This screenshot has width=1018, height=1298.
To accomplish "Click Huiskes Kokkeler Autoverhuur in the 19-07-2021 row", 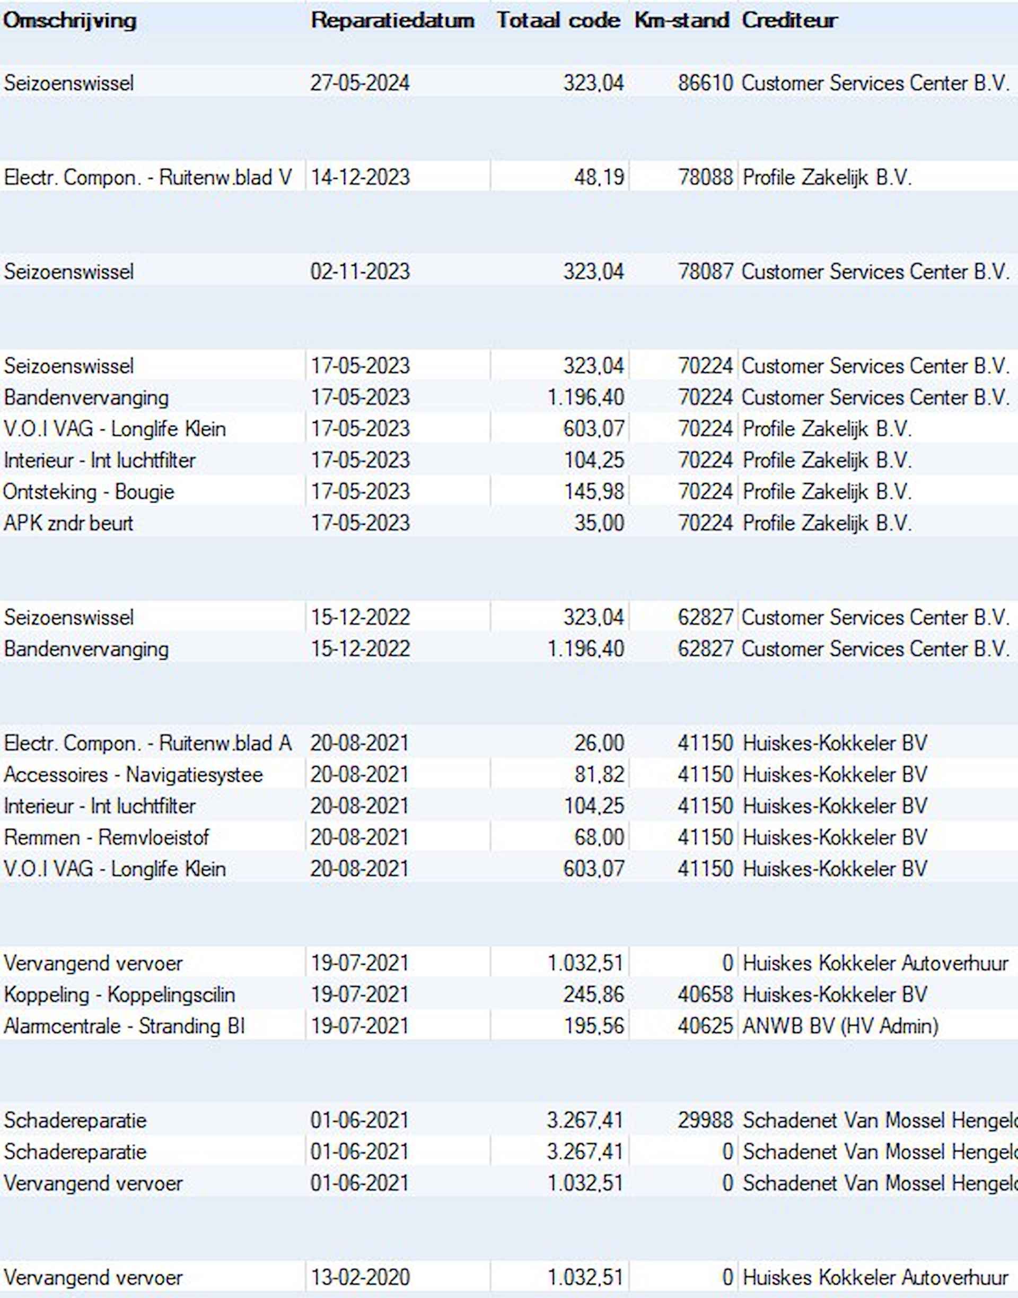I will [875, 963].
